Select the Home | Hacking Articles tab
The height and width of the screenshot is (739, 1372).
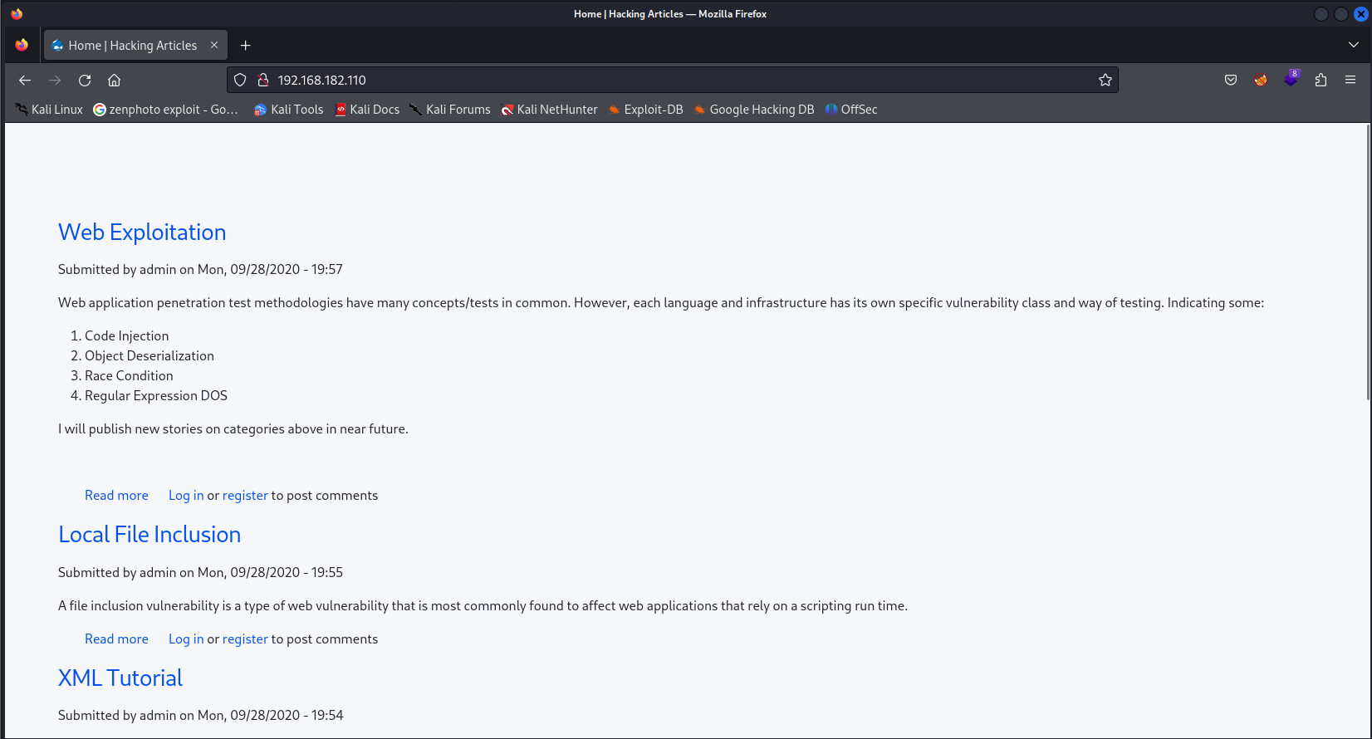(x=132, y=46)
